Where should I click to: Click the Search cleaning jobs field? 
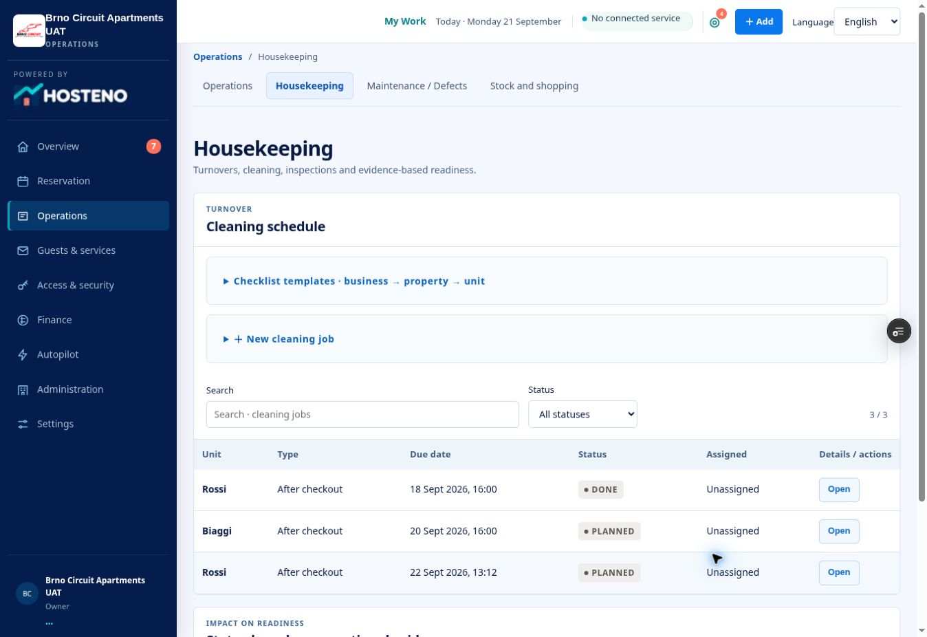coord(362,414)
